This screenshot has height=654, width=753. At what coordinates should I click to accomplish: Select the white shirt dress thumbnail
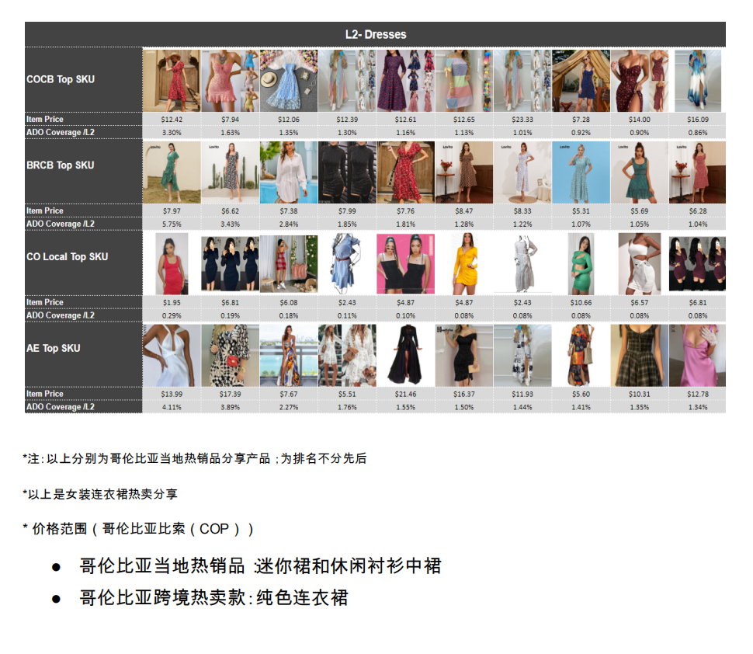point(288,172)
